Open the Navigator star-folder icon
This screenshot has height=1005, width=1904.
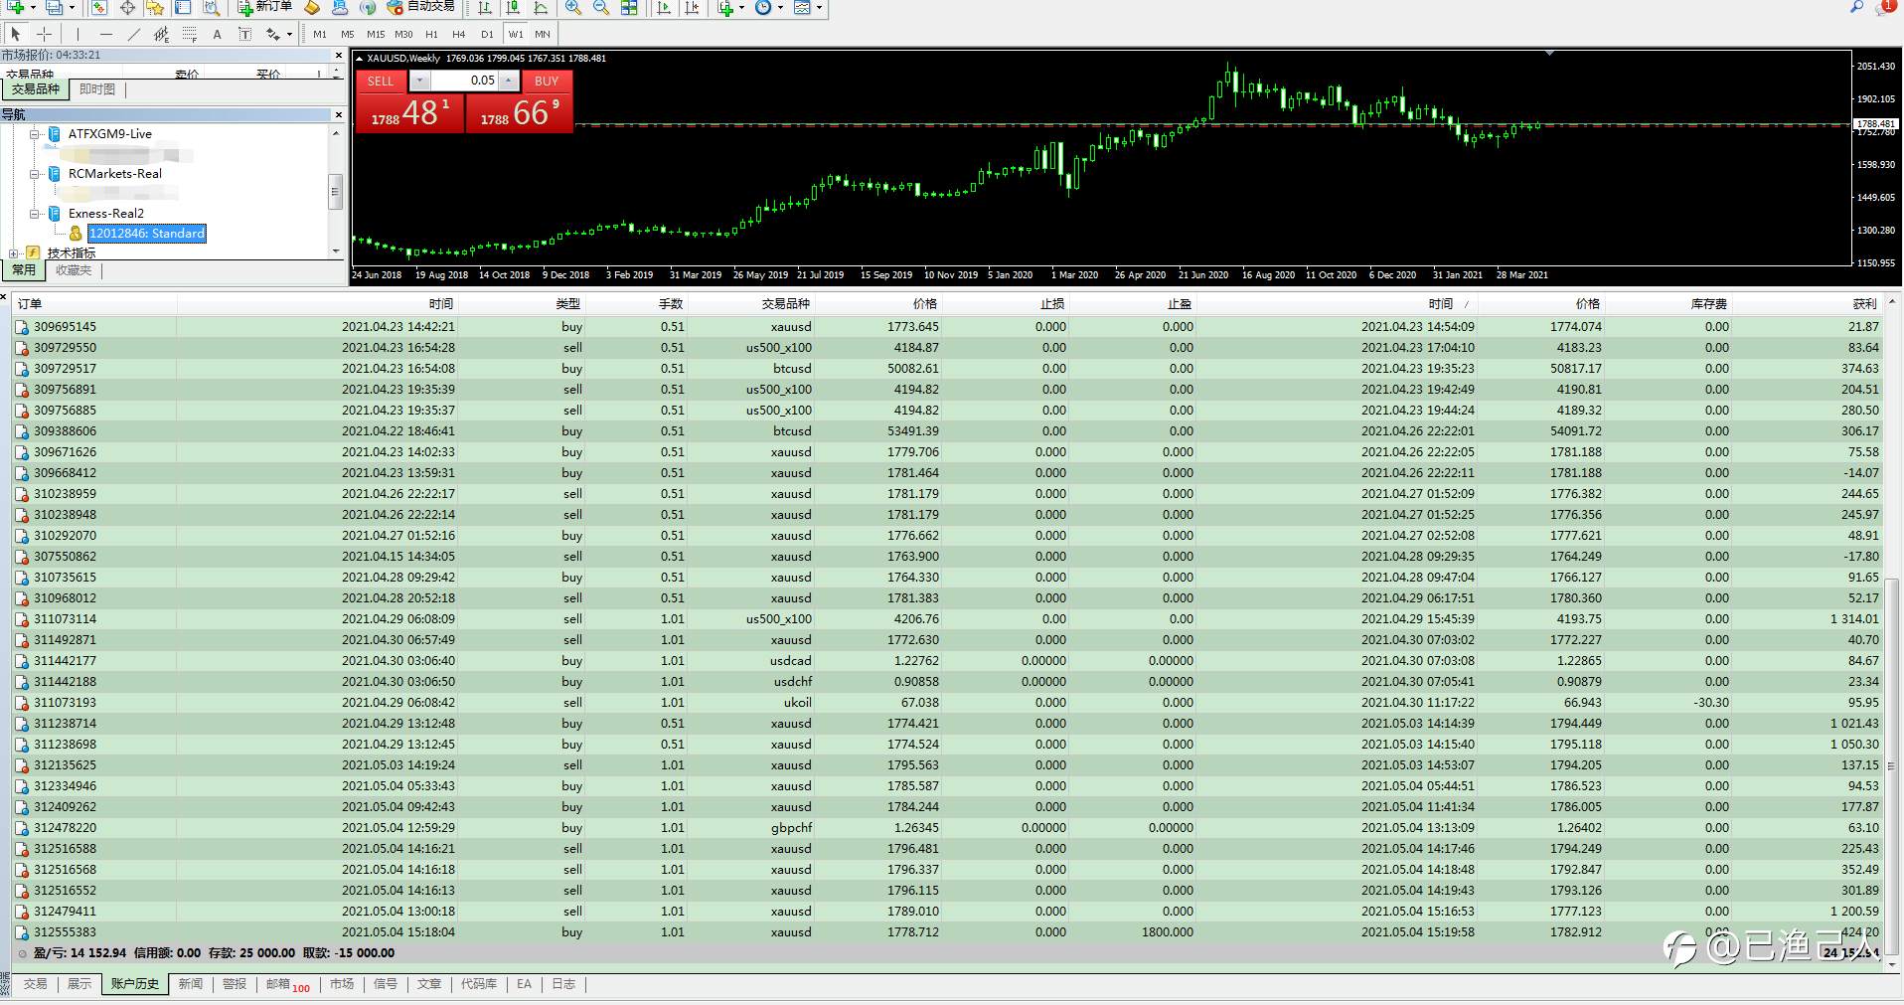coord(155,8)
